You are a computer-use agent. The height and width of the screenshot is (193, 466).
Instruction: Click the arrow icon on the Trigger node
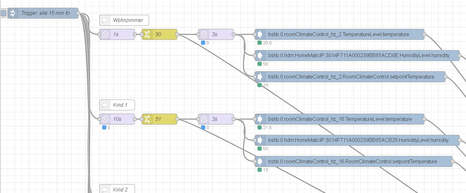pyautogui.click(x=13, y=13)
